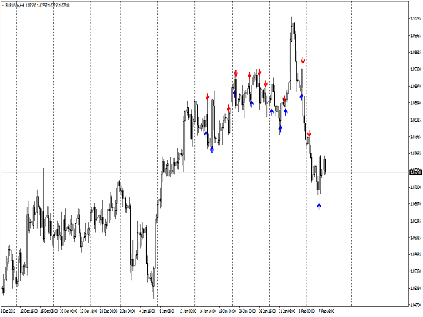Click the 1.10285 price axis label
423x317 pixels.
pos(416,19)
